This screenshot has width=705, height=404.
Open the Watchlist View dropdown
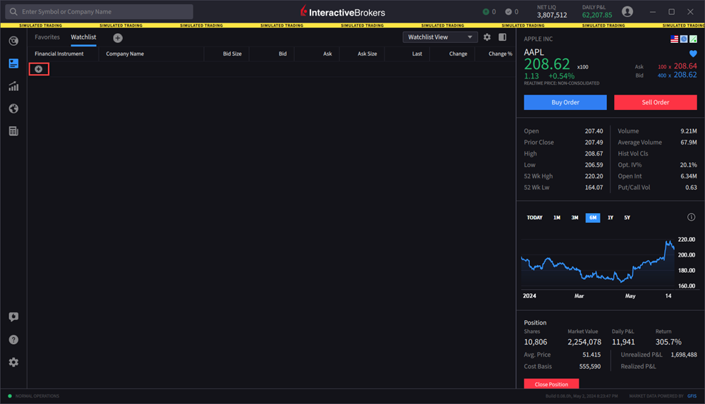click(x=439, y=37)
